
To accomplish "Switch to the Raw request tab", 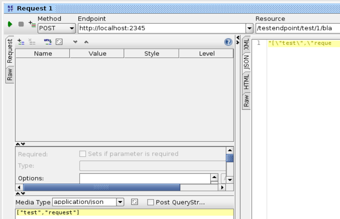I will (9, 74).
